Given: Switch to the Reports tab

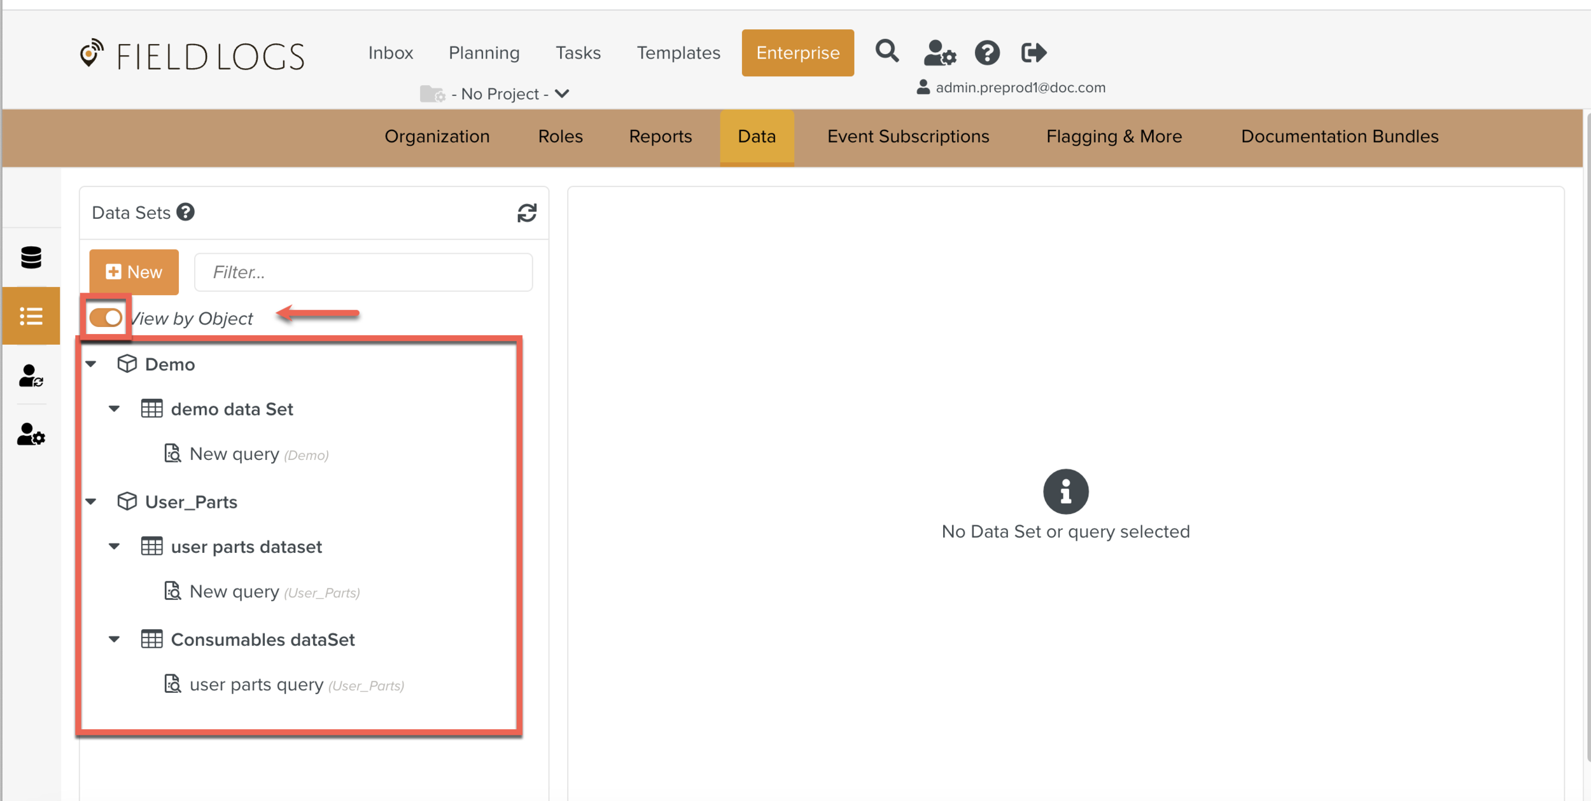Looking at the screenshot, I should [660, 136].
